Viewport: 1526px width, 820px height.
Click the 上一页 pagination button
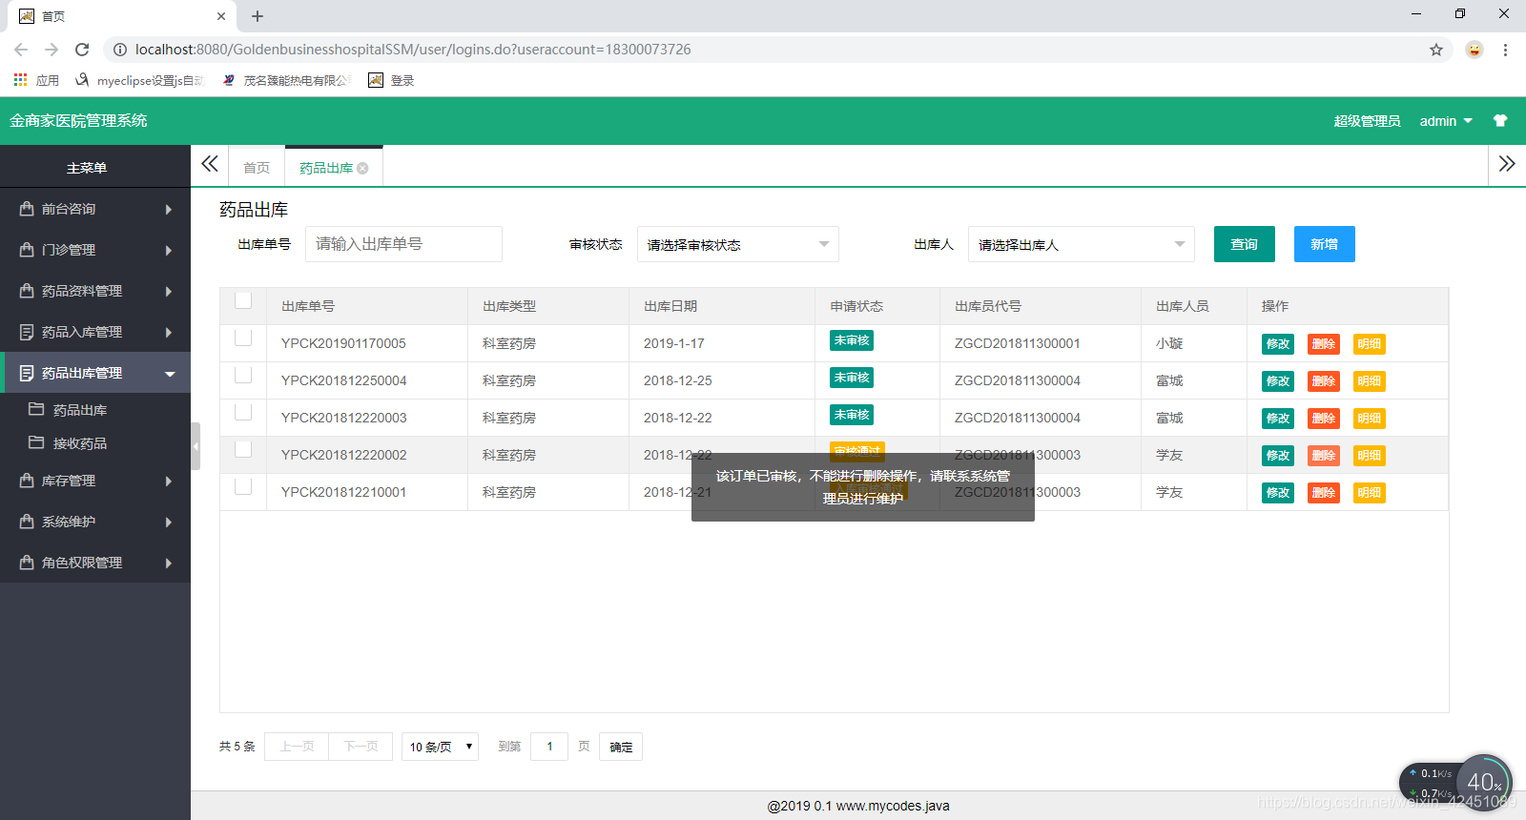point(297,747)
